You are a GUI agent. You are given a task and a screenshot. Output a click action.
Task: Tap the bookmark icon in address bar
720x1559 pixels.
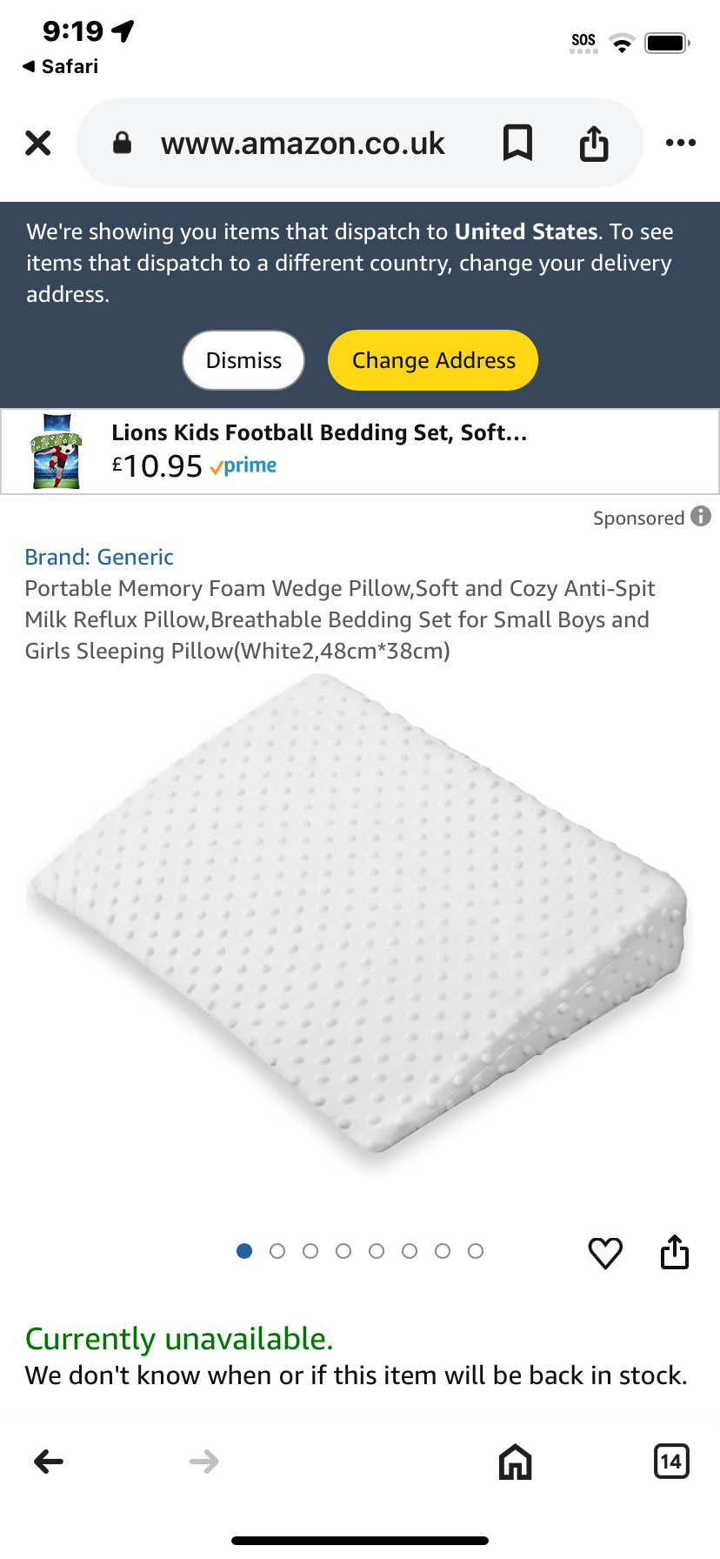[517, 143]
